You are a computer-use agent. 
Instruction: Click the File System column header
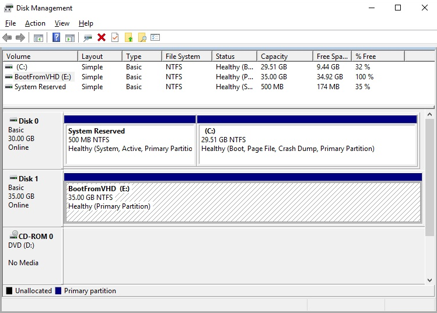pos(183,57)
